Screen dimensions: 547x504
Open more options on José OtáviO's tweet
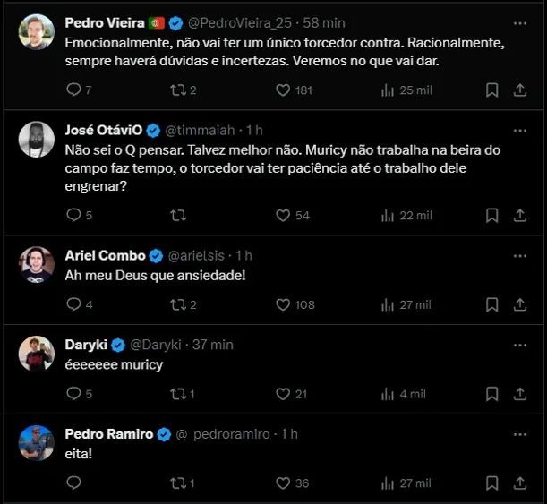click(x=520, y=131)
